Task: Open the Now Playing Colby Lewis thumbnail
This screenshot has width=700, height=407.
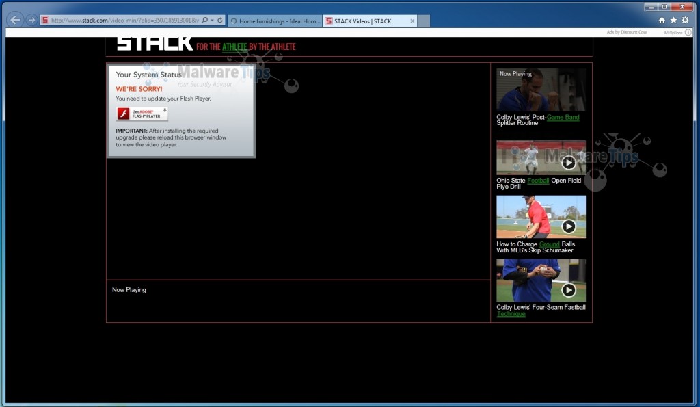Action: pyautogui.click(x=541, y=90)
